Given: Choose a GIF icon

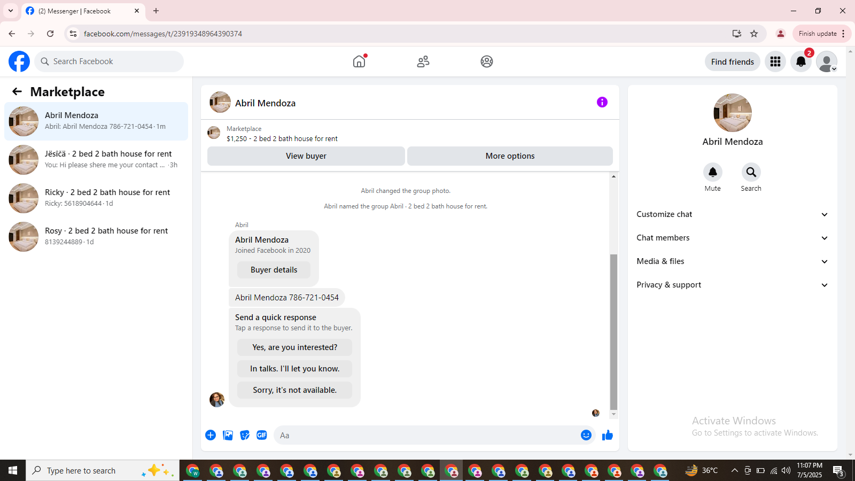Looking at the screenshot, I should [262, 435].
